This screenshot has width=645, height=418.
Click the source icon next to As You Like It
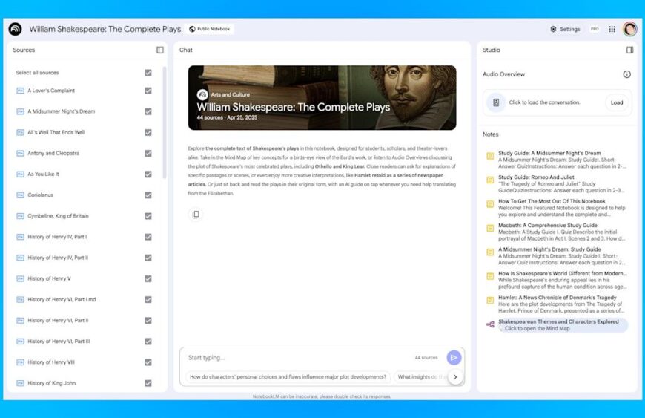[x=20, y=174]
